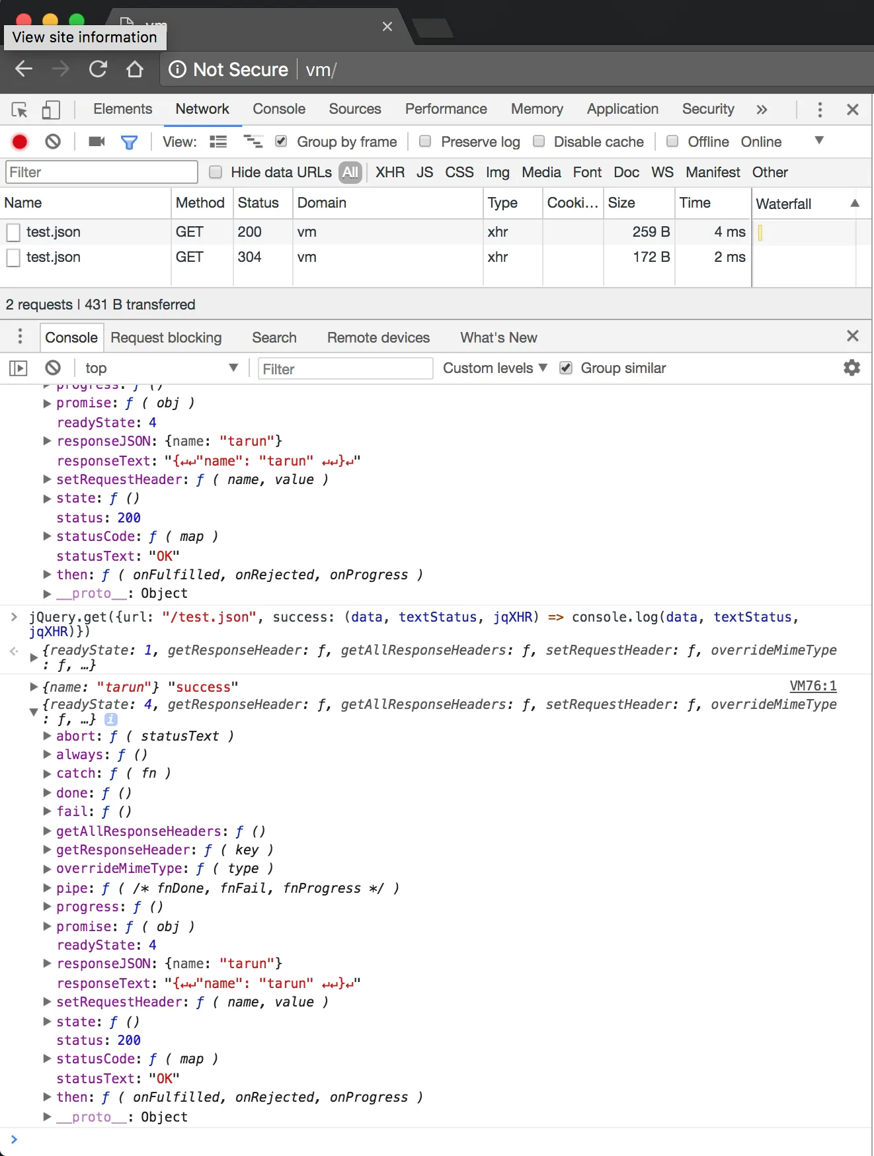The height and width of the screenshot is (1156, 874).
Task: Open the top context selector
Action: [x=161, y=368]
